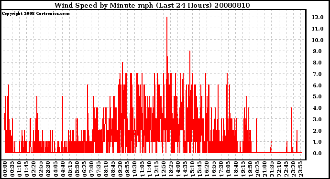
Task: Select the 9.0 y-axis label
Action: (x=318, y=51)
